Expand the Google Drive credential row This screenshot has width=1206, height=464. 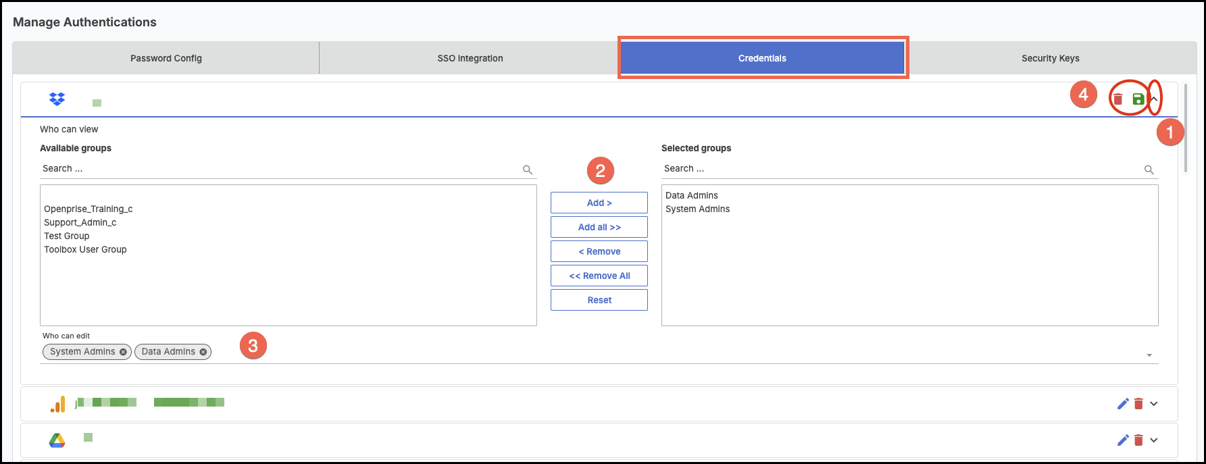[x=1154, y=440]
